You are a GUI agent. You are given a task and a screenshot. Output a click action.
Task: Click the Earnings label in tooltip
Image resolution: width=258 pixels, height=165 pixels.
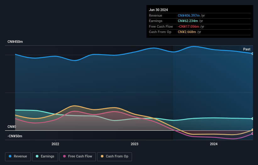click(156, 21)
